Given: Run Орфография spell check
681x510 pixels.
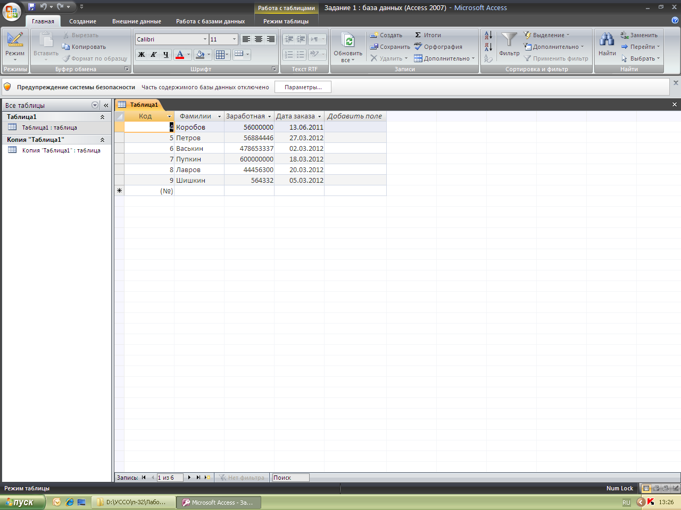Looking at the screenshot, I should coord(438,47).
